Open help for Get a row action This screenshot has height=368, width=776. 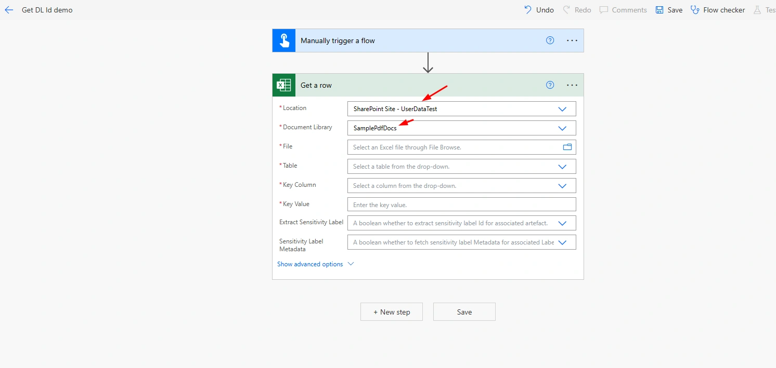tap(550, 85)
